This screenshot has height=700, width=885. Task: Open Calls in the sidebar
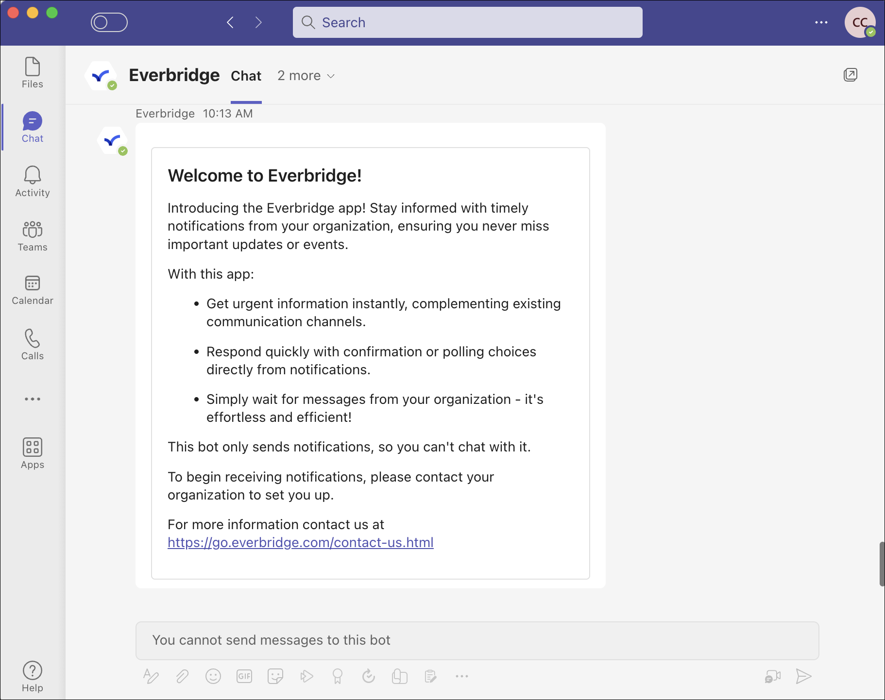pyautogui.click(x=33, y=345)
